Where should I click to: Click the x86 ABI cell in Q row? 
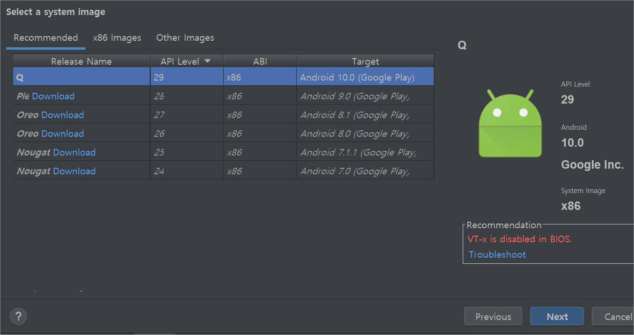click(260, 77)
